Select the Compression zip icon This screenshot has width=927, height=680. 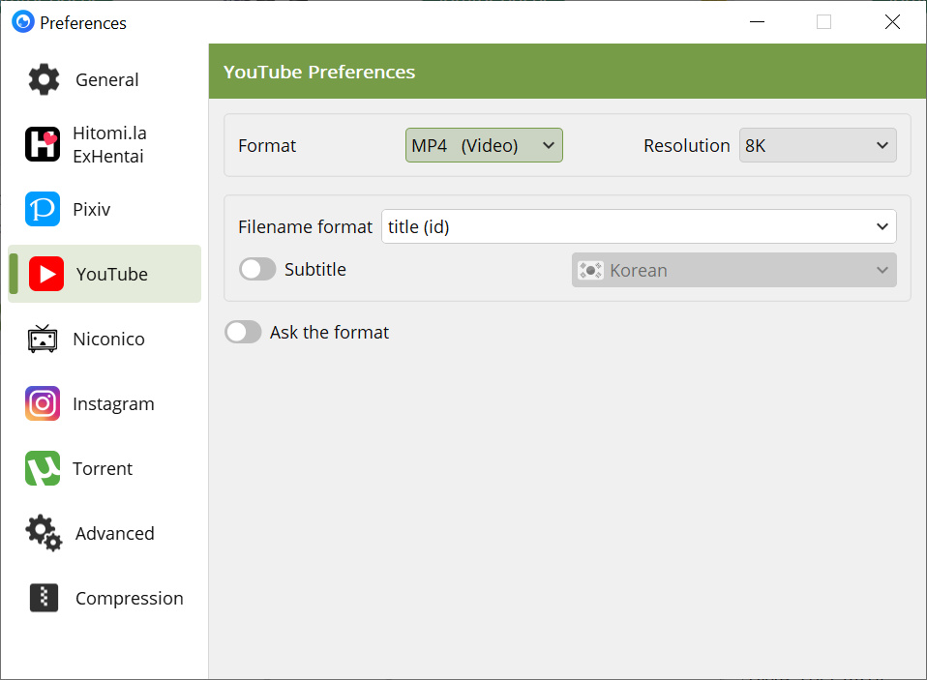[x=44, y=598]
